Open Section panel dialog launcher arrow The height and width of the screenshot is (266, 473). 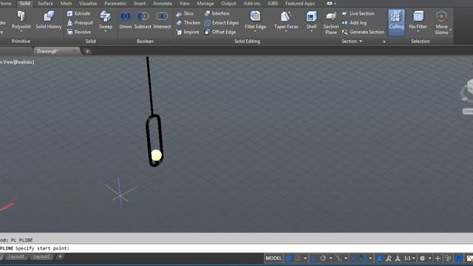click(x=384, y=41)
